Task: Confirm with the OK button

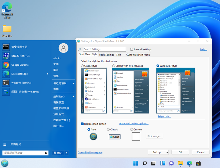Action: [x=180, y=152]
